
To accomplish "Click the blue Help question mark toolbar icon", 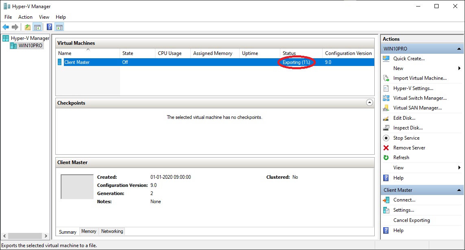I will coord(50,27).
